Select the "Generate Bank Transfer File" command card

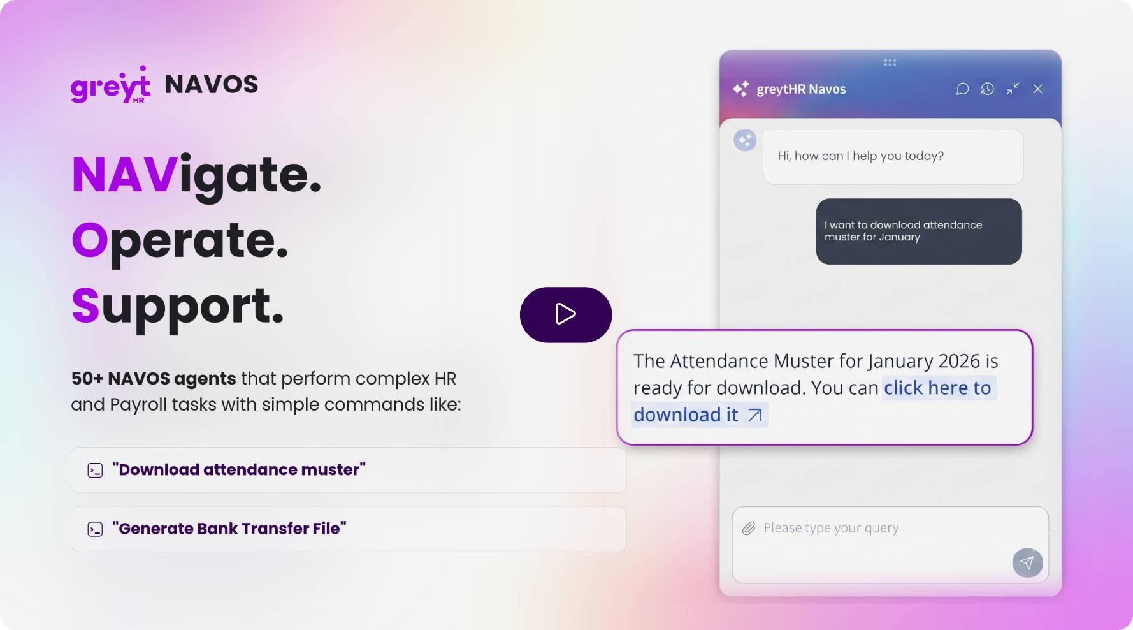coord(349,529)
